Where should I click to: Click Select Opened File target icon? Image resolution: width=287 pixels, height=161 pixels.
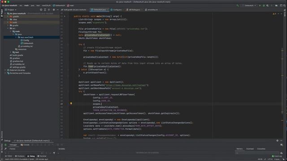(x=41, y=10)
